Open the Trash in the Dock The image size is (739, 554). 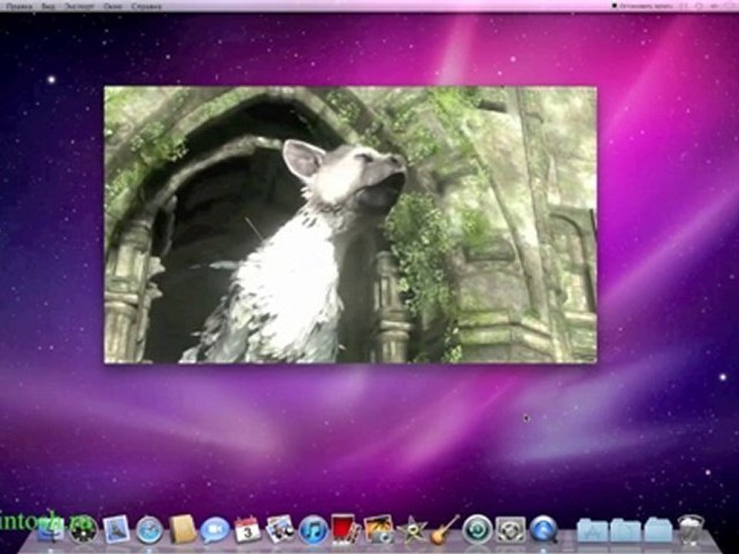point(691,530)
